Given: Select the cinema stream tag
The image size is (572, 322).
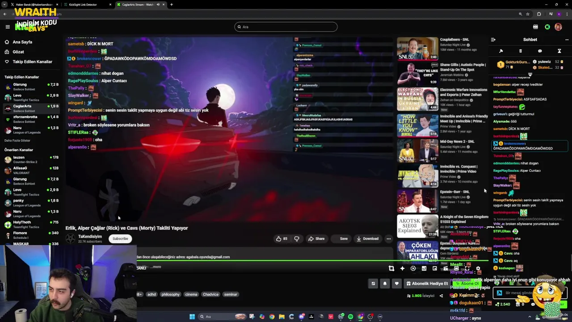Looking at the screenshot, I should click(191, 294).
